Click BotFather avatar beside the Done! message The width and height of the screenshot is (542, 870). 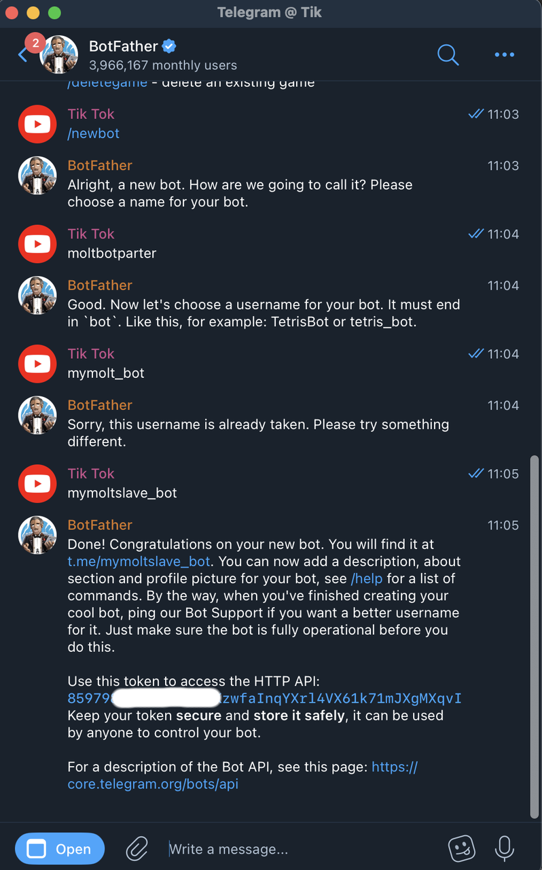pos(37,535)
